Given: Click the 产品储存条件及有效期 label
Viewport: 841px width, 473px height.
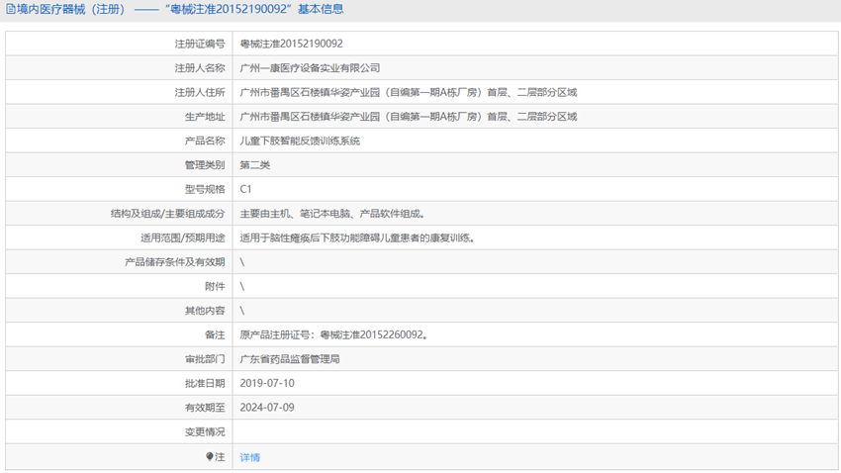Looking at the screenshot, I should click(x=175, y=262).
